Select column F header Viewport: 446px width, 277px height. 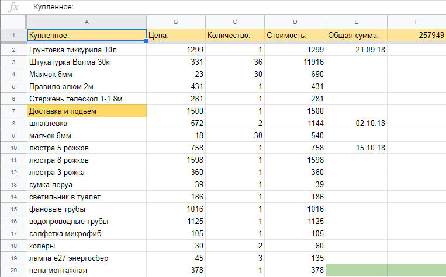click(417, 22)
